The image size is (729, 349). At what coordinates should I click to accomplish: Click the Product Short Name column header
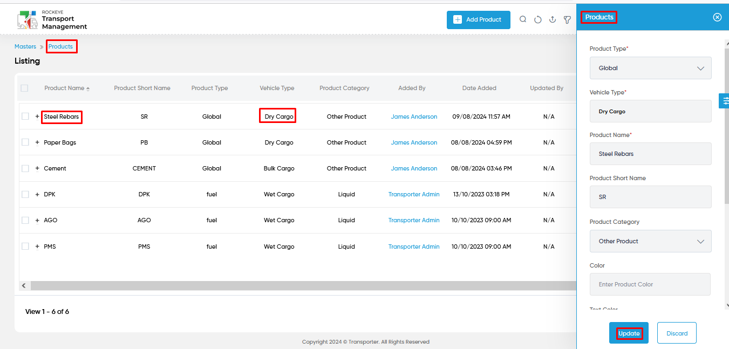click(x=142, y=88)
